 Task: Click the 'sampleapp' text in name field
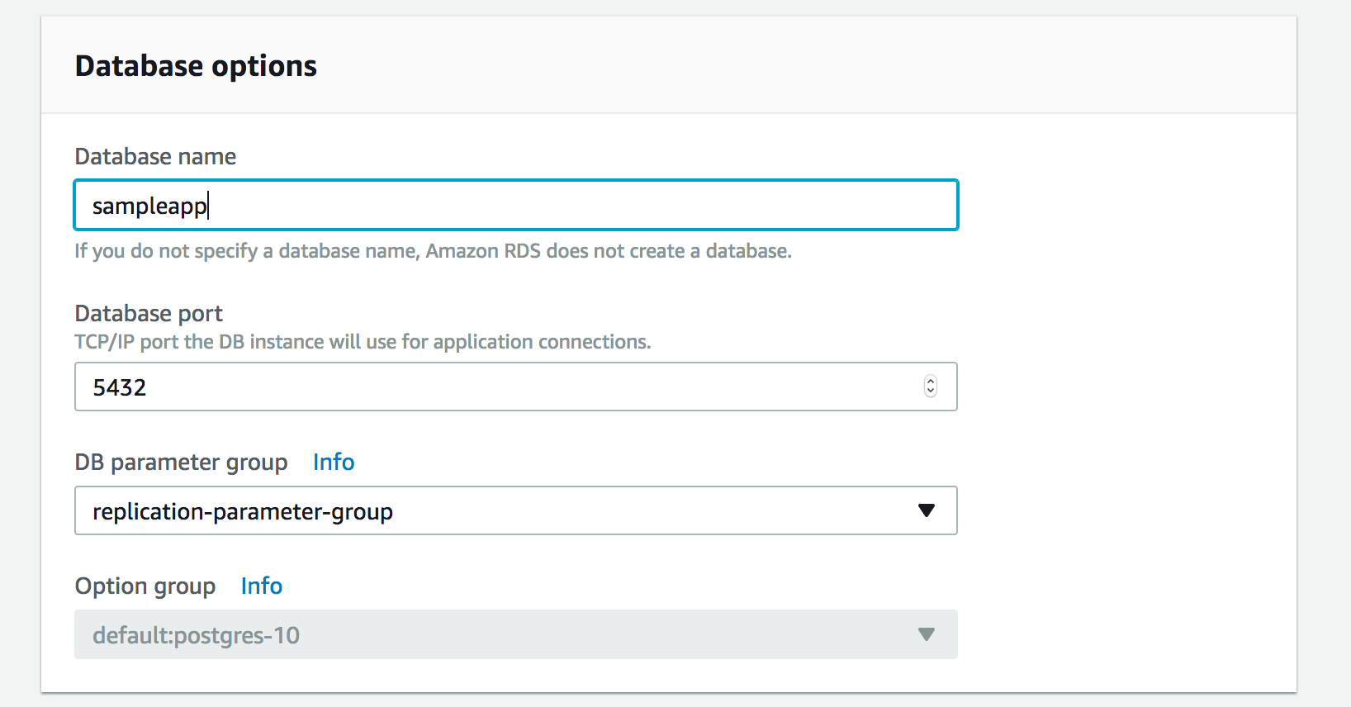click(x=149, y=206)
